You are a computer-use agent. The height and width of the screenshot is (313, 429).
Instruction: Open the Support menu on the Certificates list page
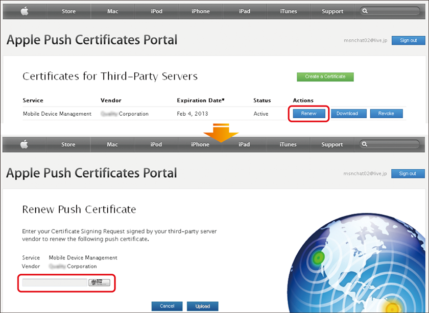332,11
